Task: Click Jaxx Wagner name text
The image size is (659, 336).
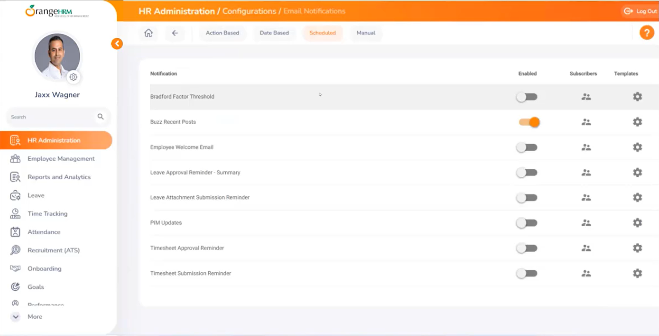Action: (57, 95)
